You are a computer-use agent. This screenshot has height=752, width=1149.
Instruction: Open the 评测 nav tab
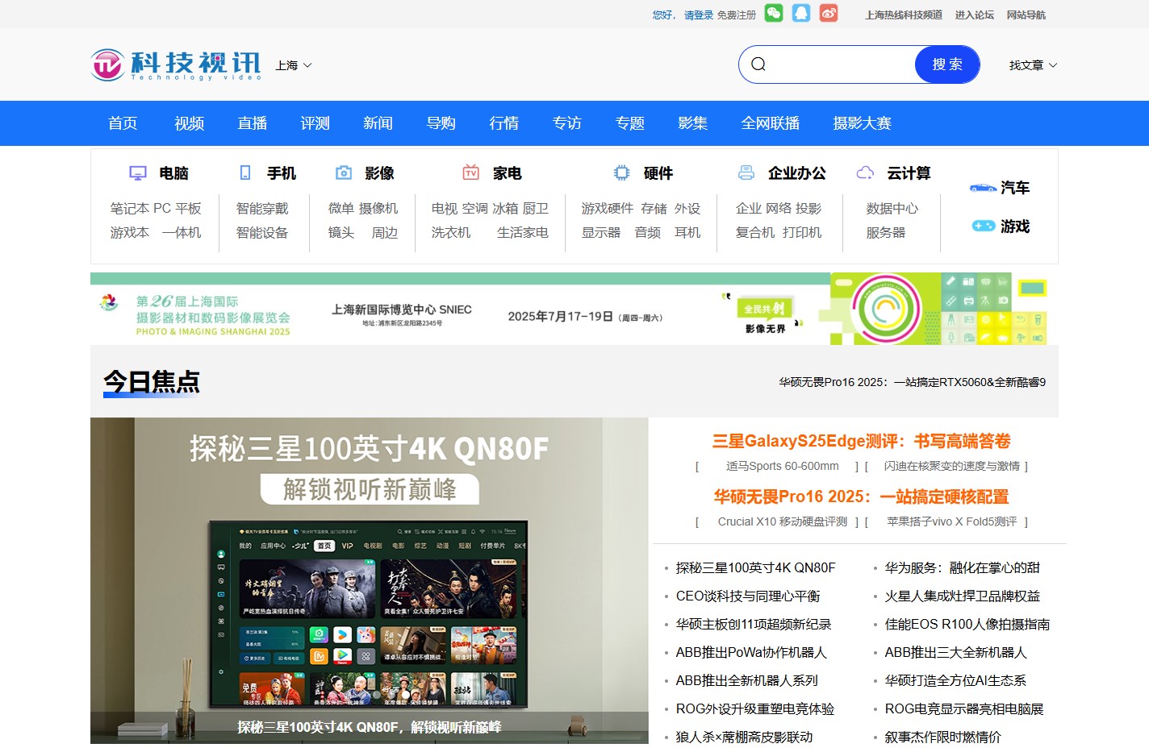click(x=315, y=123)
